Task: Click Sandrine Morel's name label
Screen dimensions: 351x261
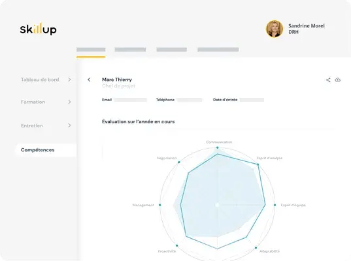Action: pyautogui.click(x=307, y=26)
